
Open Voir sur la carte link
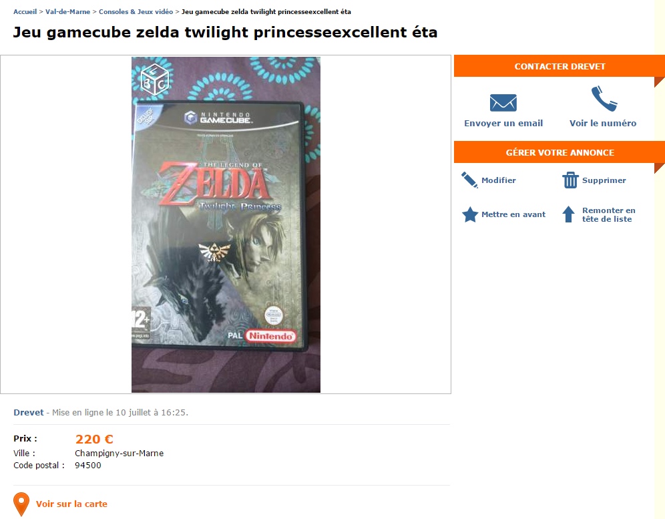tap(71, 504)
